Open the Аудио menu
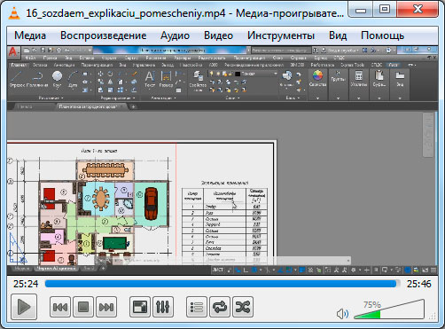Image resolution: width=445 pixels, height=329 pixels. point(175,35)
